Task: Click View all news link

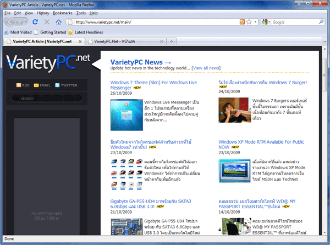Action: (206, 68)
